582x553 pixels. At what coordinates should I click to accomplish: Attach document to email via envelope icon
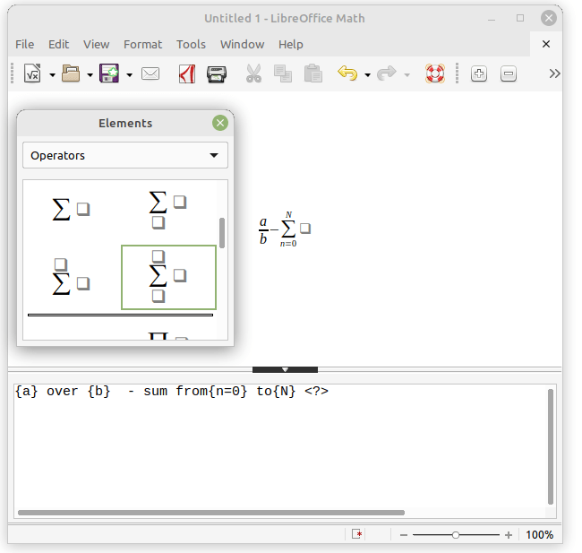click(x=150, y=74)
